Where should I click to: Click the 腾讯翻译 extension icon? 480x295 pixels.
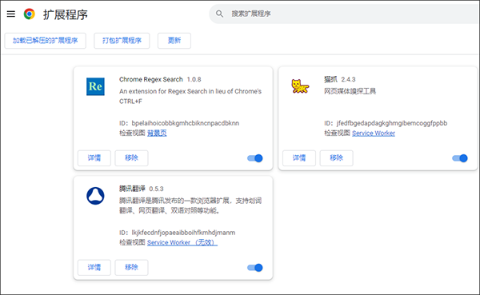tap(95, 196)
